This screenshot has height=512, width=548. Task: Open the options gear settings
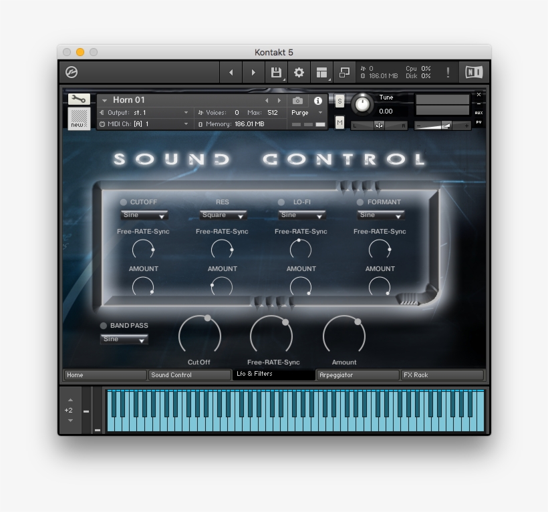tap(299, 72)
